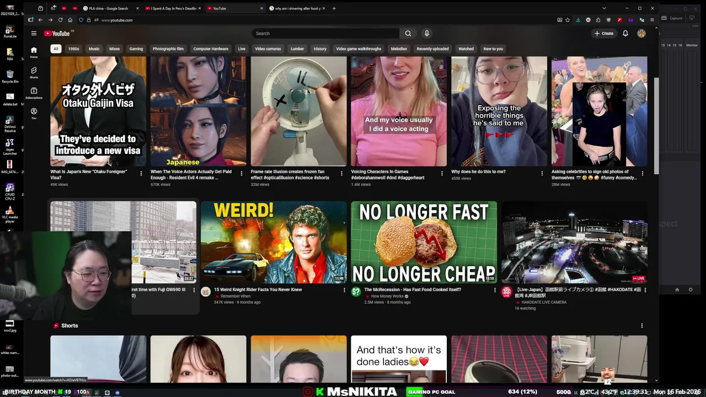Image resolution: width=706 pixels, height=397 pixels.
Task: Open the NO LONGER FAST thumbnail
Action: click(x=424, y=242)
